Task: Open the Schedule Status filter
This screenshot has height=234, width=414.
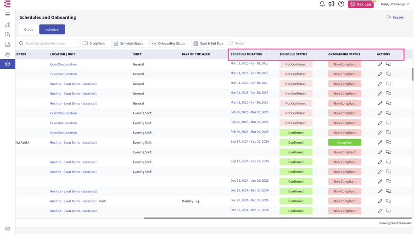Action: (129, 43)
